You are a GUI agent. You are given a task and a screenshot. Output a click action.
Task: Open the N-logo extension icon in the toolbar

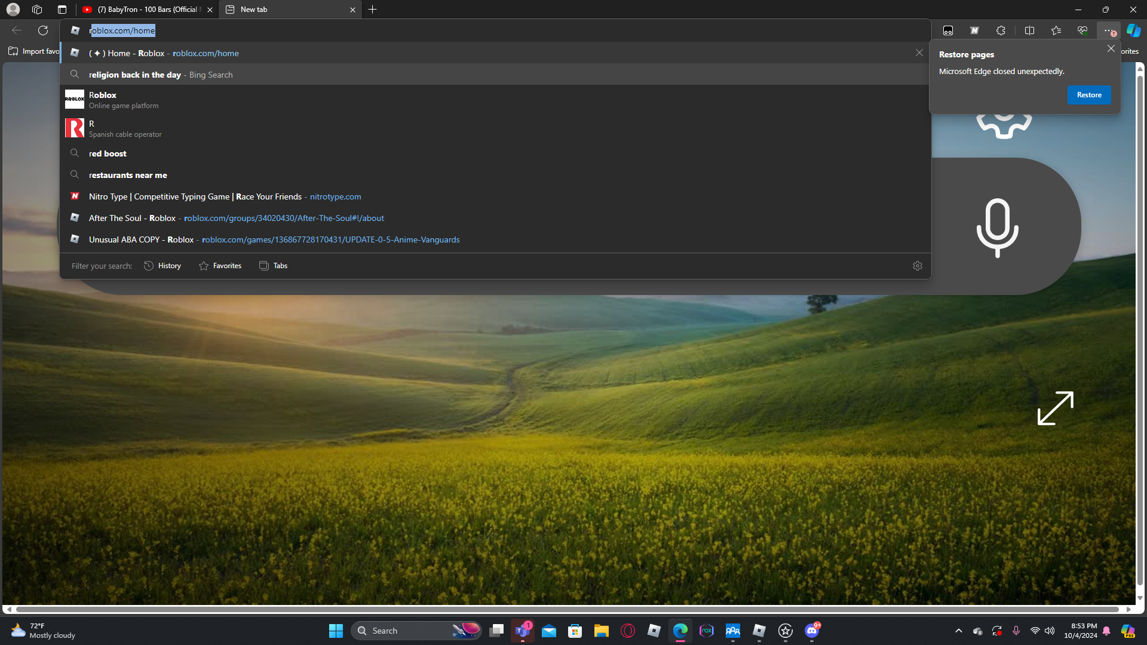(974, 30)
